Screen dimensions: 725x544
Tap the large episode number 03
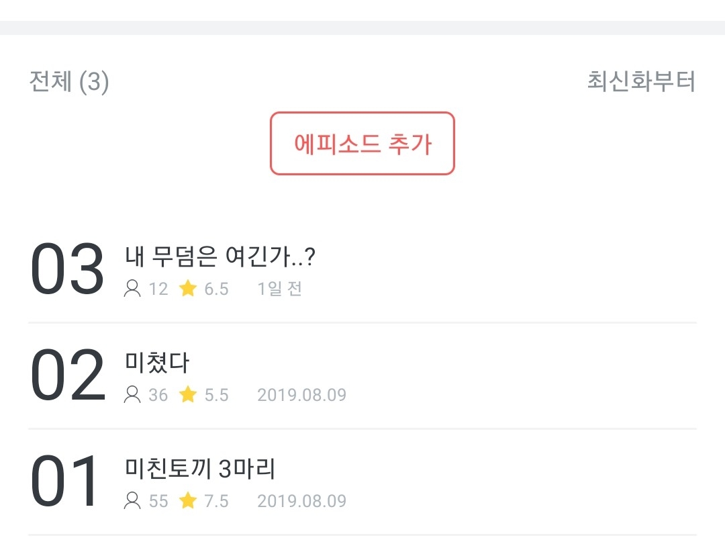[67, 270]
